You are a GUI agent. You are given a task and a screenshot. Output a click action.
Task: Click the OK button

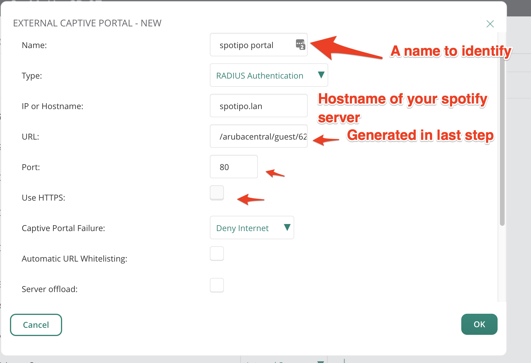[x=479, y=324]
